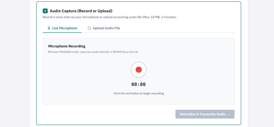Click the step 2 number badge

coord(45,11)
